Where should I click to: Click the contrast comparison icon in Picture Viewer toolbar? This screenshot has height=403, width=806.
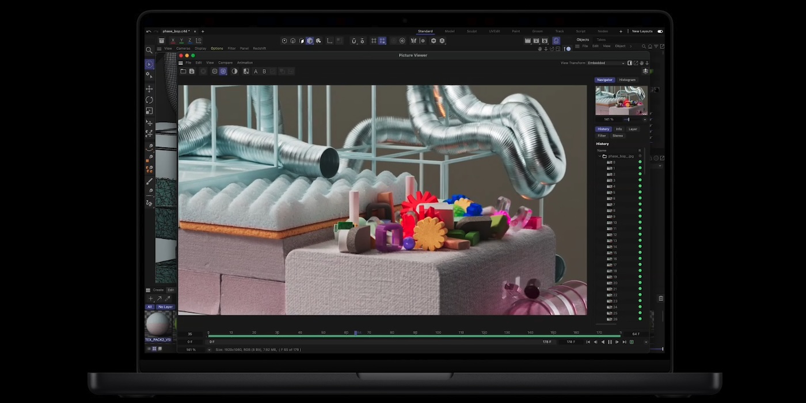click(x=235, y=71)
